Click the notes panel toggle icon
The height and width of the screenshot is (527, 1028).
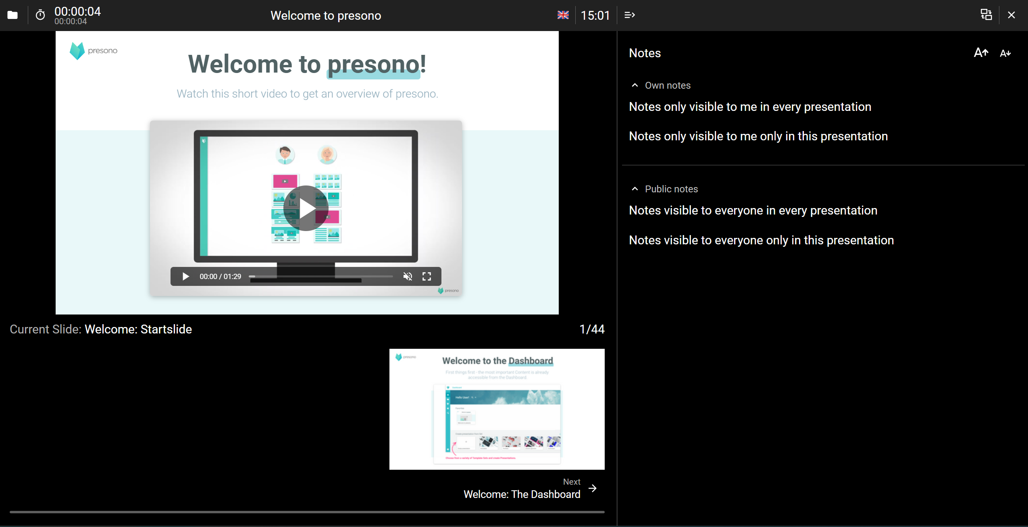coord(629,15)
